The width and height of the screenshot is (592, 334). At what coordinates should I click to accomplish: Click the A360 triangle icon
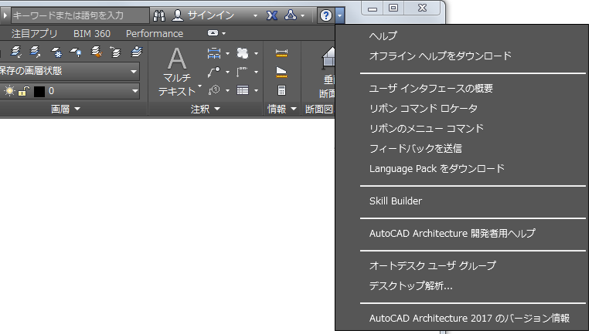click(291, 15)
